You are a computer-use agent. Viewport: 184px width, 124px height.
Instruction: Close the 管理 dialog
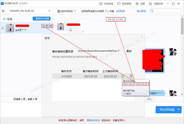click(142, 37)
